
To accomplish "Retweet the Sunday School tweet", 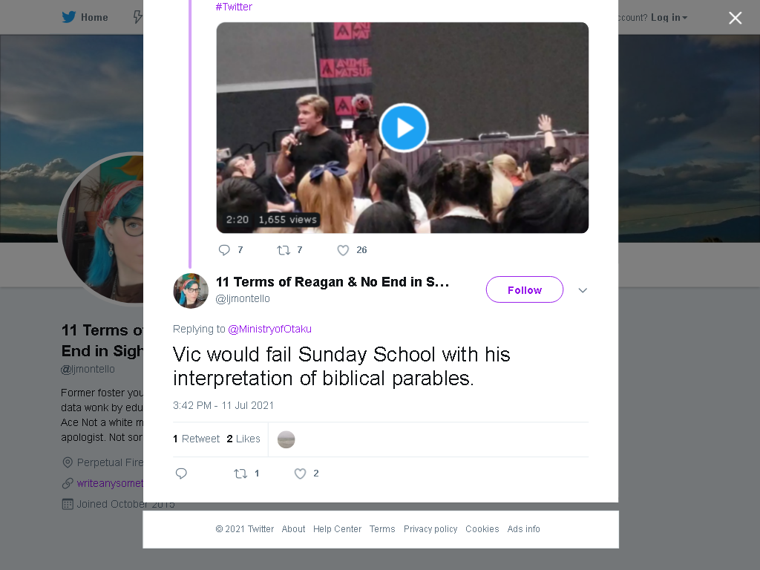I will coord(240,474).
